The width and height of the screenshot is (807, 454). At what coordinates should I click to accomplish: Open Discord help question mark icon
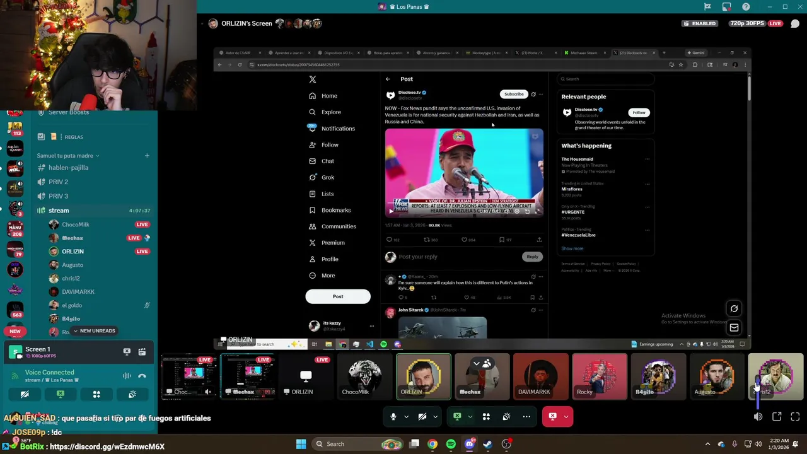point(746,7)
